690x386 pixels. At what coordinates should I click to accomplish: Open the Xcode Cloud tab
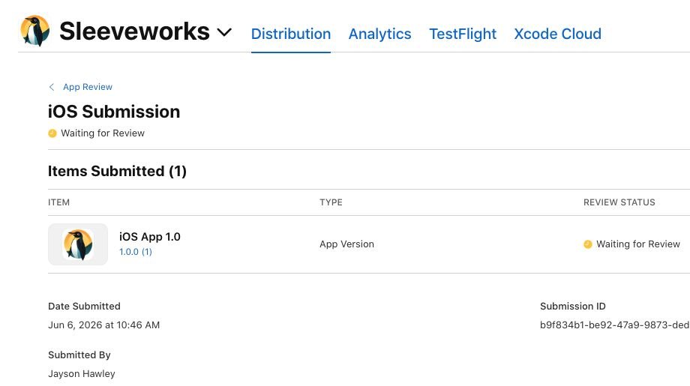[x=557, y=34]
